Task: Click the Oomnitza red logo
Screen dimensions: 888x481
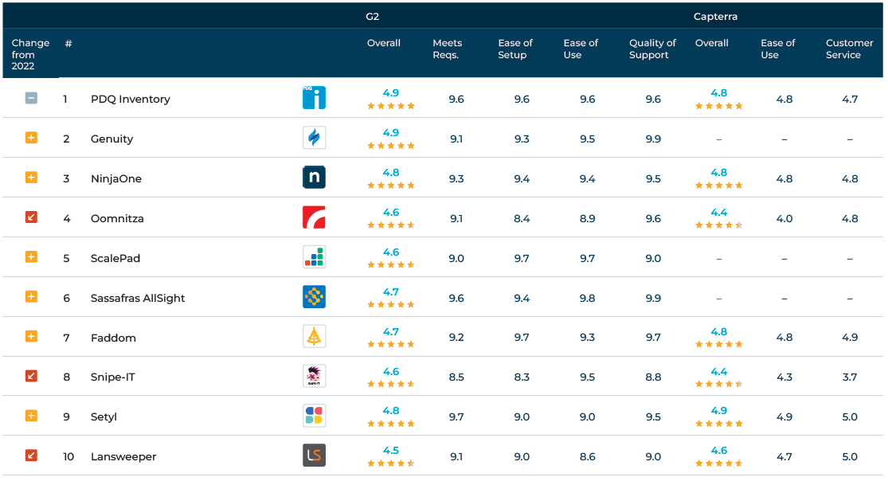Action: [314, 217]
